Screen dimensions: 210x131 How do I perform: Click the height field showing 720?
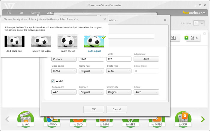[x=119, y=59]
